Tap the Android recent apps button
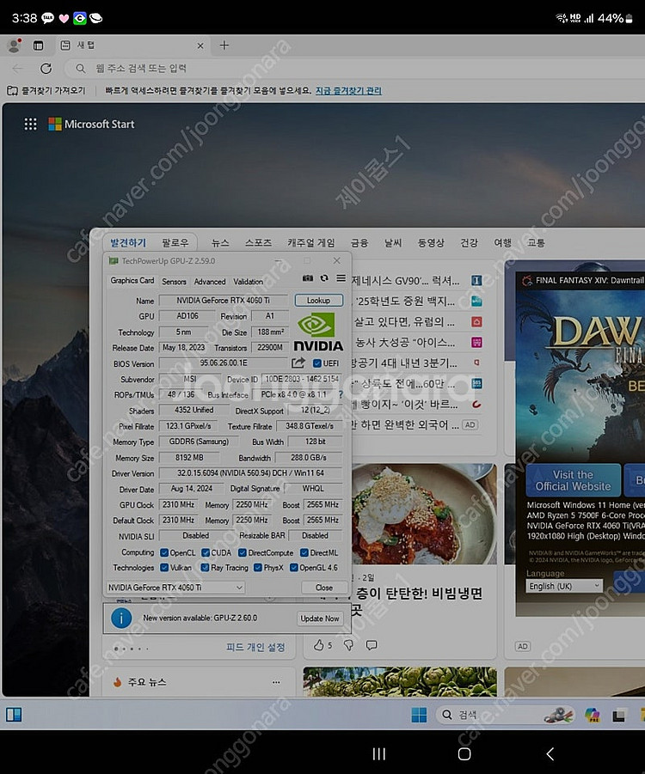This screenshot has width=645, height=774. pyautogui.click(x=378, y=753)
